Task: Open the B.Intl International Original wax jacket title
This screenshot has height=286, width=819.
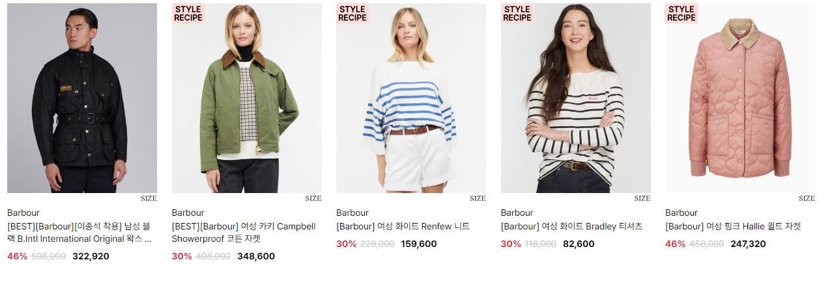Action: (x=79, y=233)
